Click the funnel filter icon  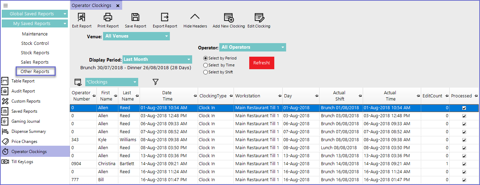pyautogui.click(x=156, y=82)
